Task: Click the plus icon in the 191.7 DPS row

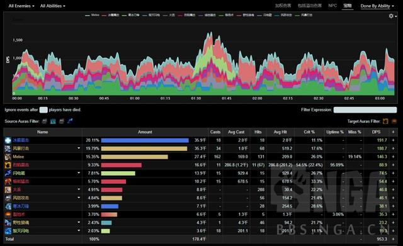Action: (x=393, y=140)
